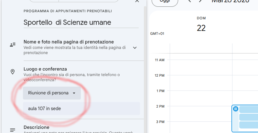
Task: Click the Descrizione heading
Action: click(36, 128)
